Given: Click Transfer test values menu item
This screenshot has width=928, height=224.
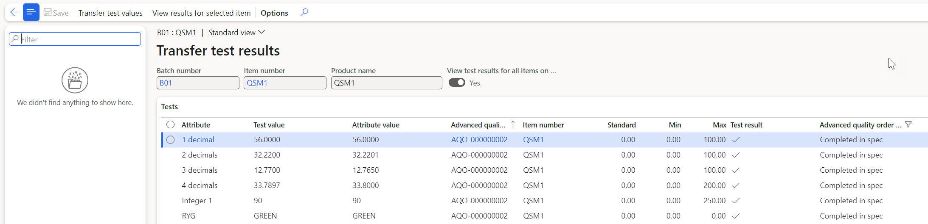Looking at the screenshot, I should (x=110, y=13).
